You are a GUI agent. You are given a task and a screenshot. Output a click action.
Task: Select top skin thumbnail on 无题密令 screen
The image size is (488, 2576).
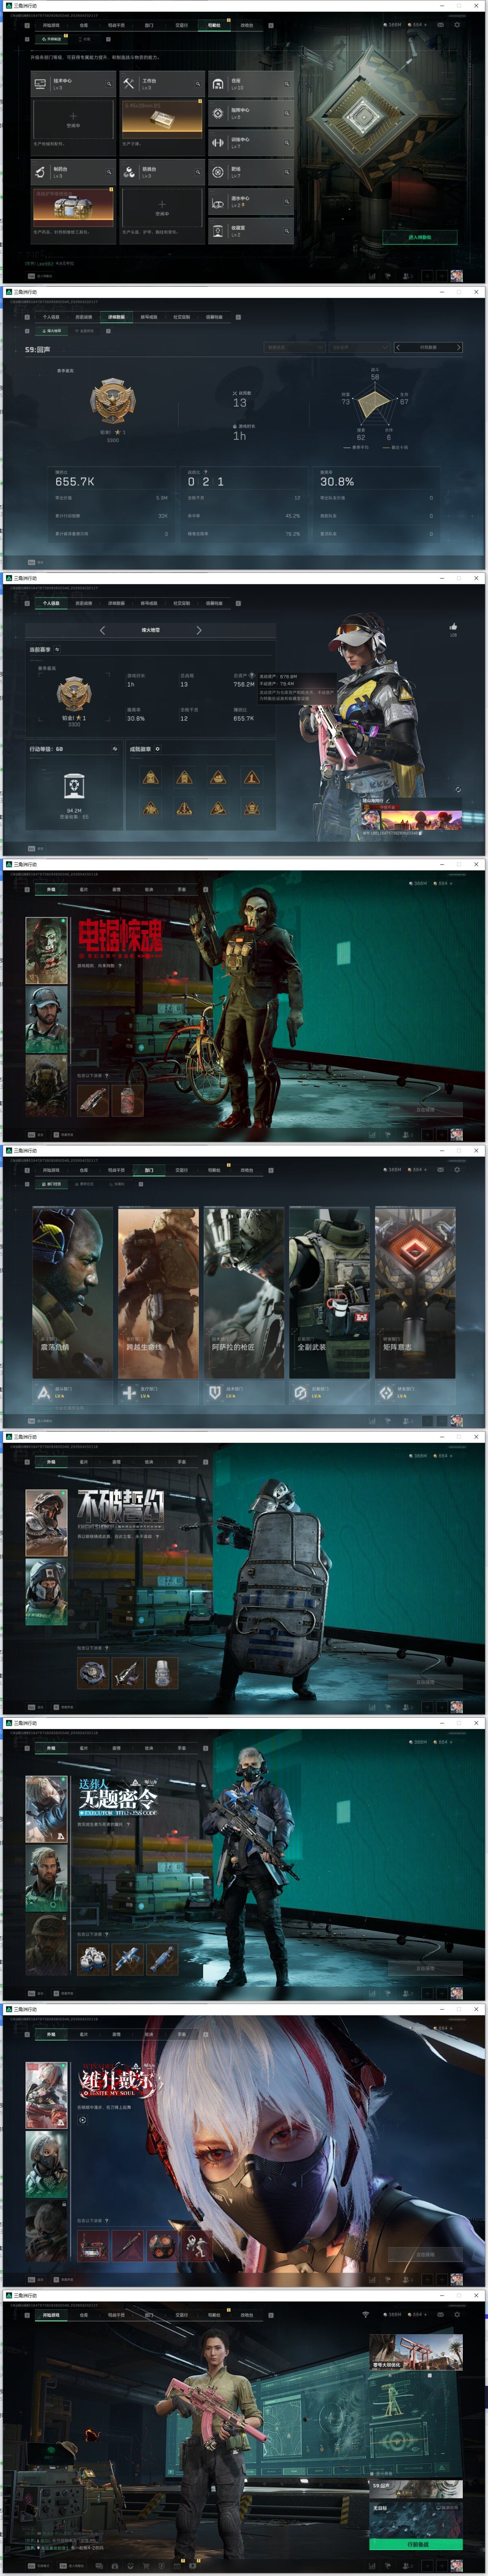[x=46, y=1808]
